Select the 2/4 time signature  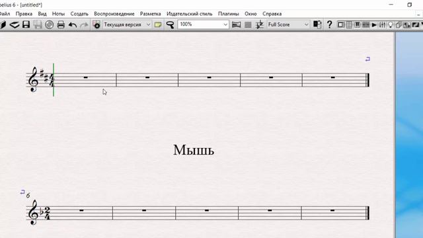[x=48, y=213]
